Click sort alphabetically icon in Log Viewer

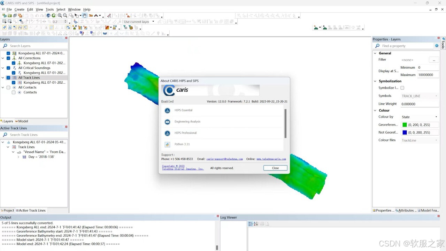(255, 224)
